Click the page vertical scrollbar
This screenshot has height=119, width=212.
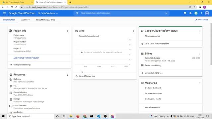pos(211,44)
